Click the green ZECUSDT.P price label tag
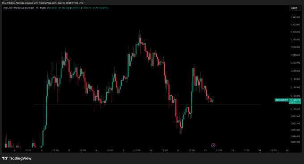304x164 pixels. pyautogui.click(x=282, y=100)
